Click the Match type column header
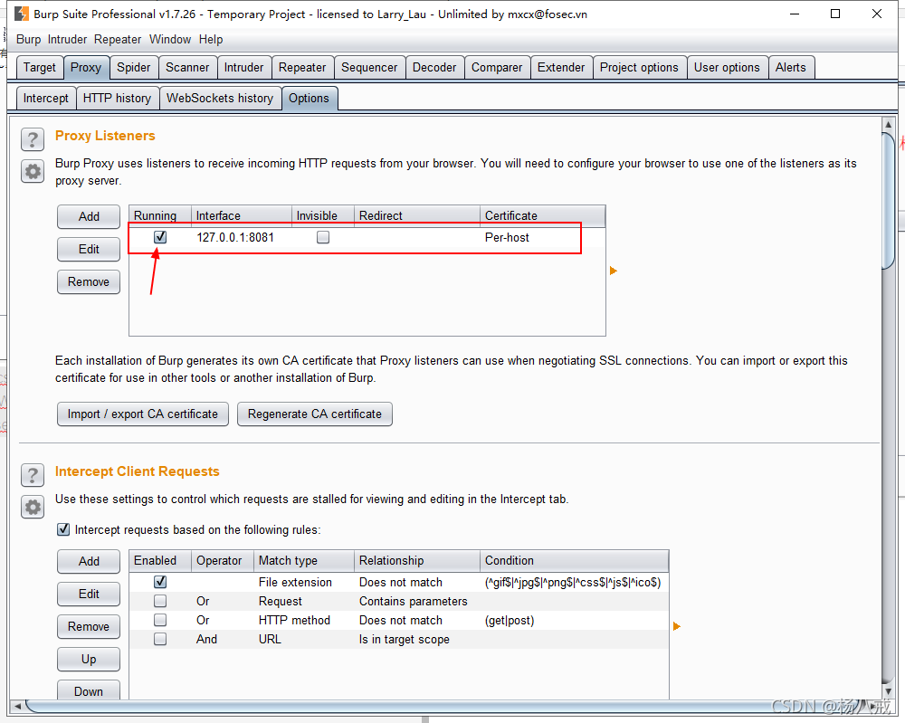 click(x=304, y=561)
